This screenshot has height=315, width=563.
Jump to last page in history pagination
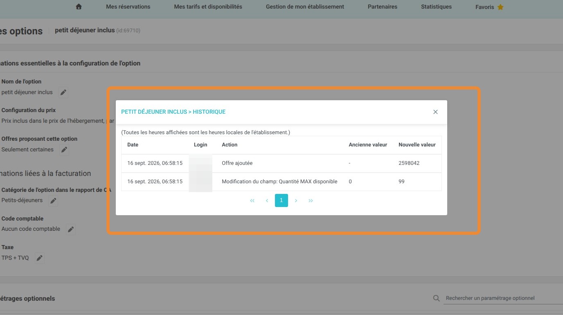click(x=311, y=200)
